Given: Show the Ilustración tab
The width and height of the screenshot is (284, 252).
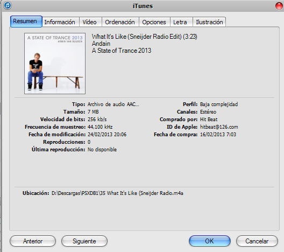Looking at the screenshot, I should (209, 22).
